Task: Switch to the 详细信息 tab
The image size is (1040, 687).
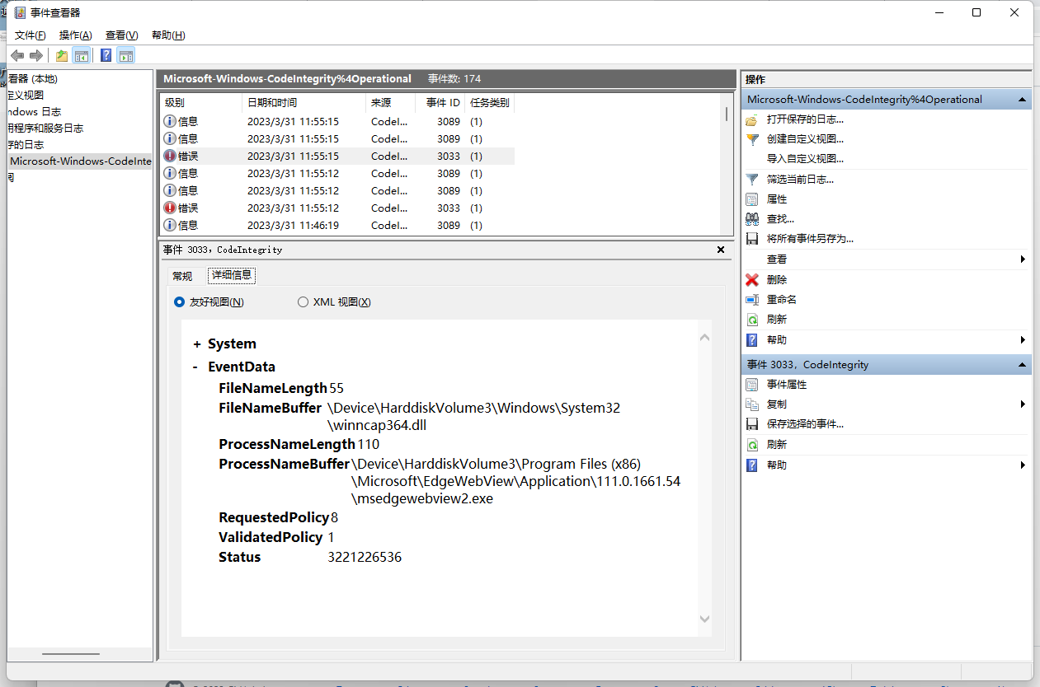Action: pyautogui.click(x=232, y=275)
